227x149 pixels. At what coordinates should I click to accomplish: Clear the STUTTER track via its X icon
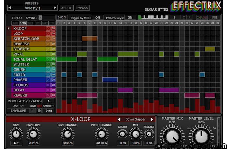(48, 64)
